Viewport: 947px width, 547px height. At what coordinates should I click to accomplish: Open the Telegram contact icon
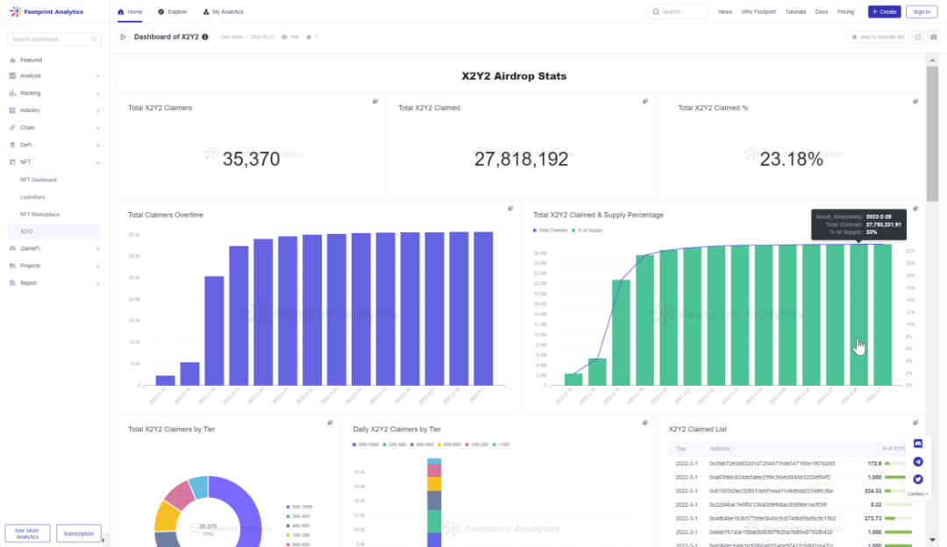tap(918, 462)
